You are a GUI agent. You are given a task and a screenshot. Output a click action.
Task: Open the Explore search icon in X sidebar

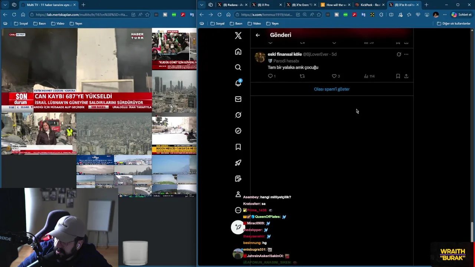click(x=238, y=67)
